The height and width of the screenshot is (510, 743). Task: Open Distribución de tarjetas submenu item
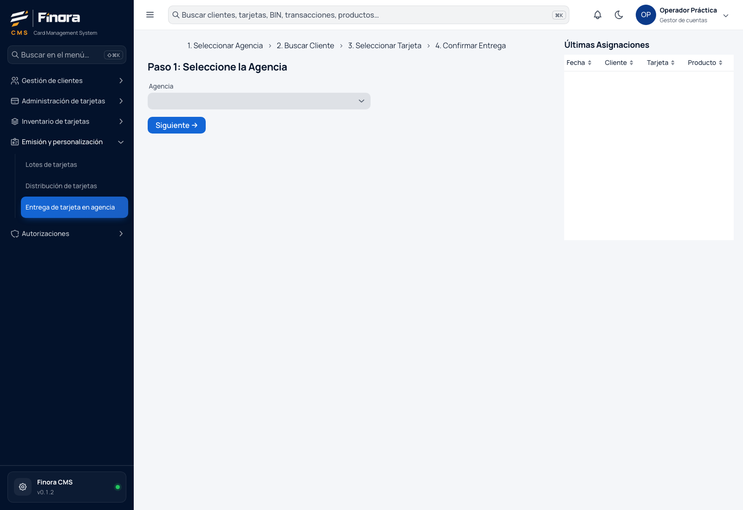click(74, 186)
